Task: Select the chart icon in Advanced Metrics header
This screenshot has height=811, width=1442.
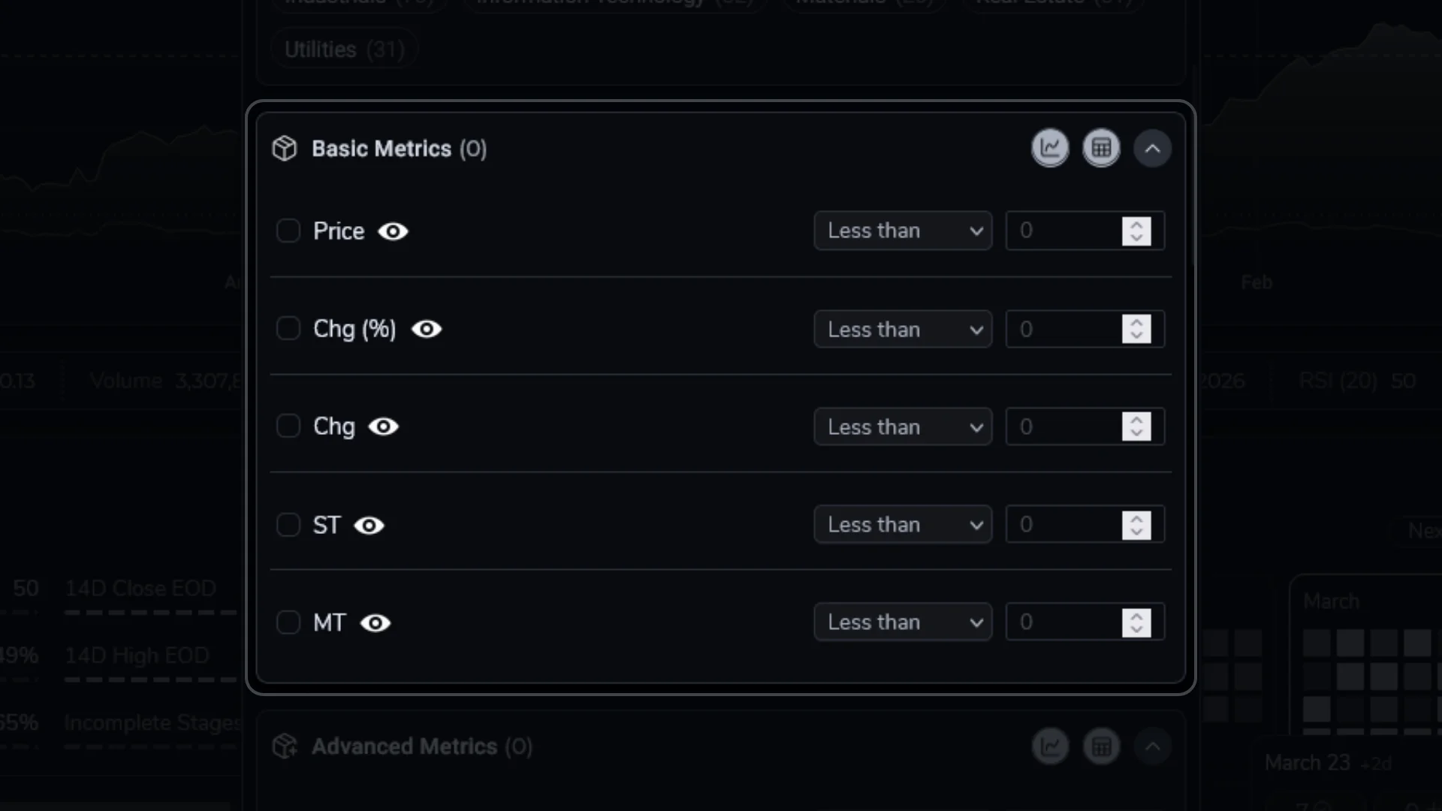Action: (x=1051, y=746)
